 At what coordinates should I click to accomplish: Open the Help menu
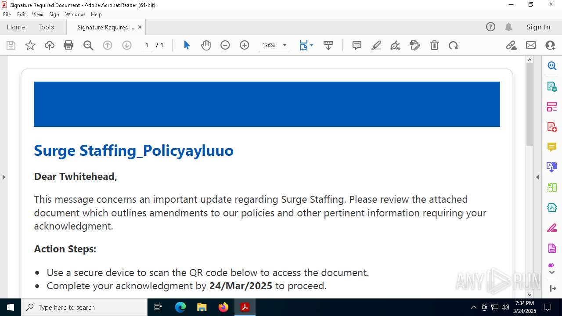[x=96, y=14]
